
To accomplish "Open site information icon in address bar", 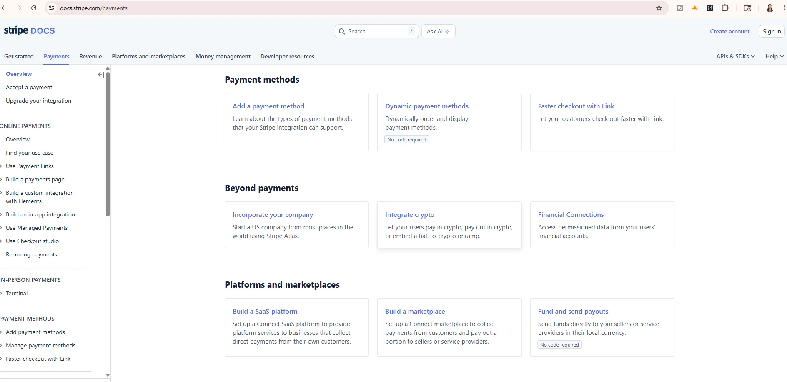I will pyautogui.click(x=52, y=8).
